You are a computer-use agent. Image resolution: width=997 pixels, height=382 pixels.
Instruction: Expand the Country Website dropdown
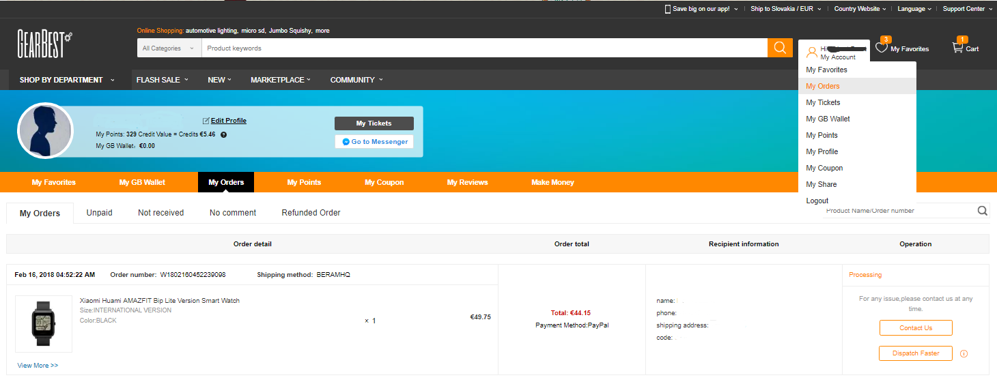(x=860, y=9)
